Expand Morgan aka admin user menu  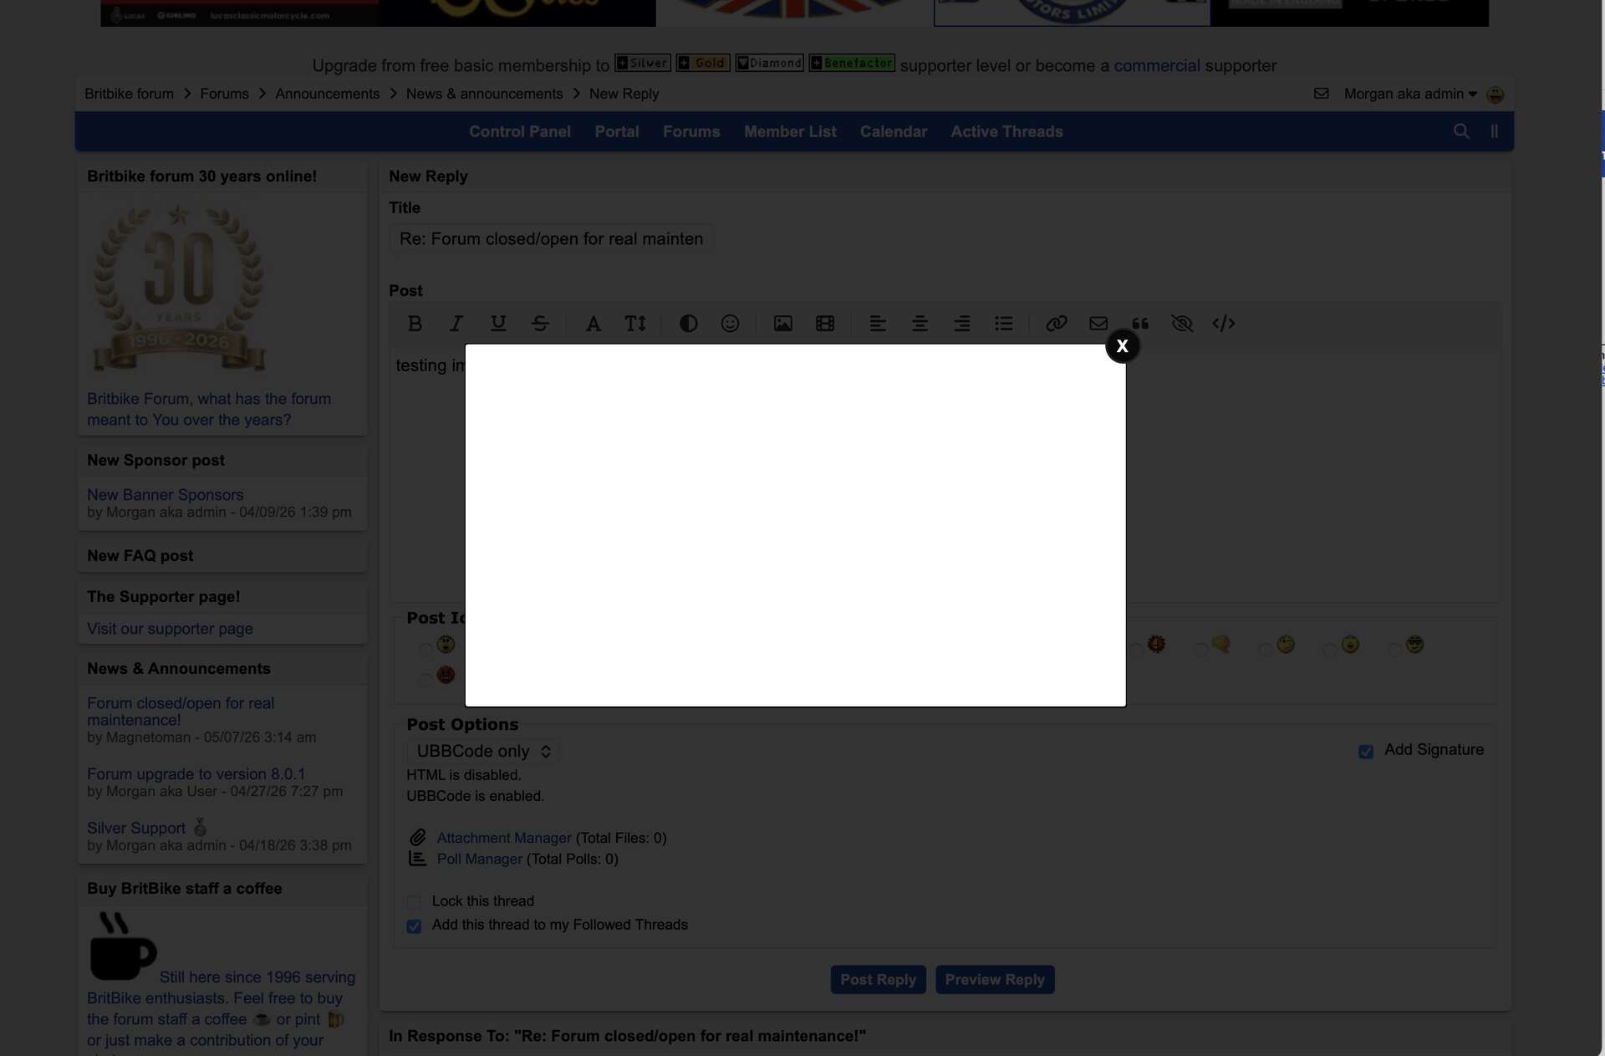point(1410,94)
